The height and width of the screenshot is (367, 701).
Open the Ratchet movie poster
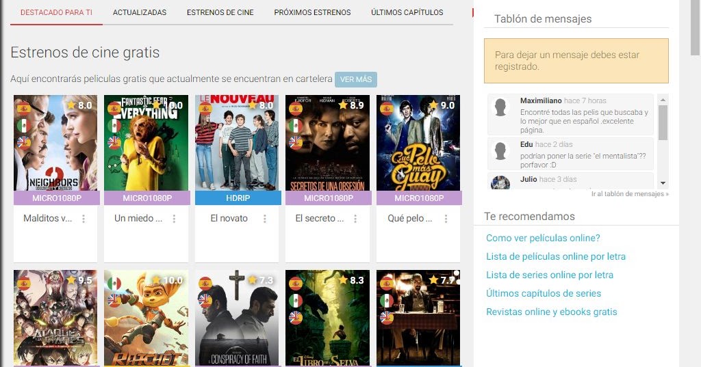pyautogui.click(x=146, y=318)
